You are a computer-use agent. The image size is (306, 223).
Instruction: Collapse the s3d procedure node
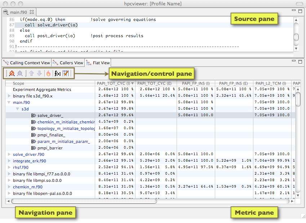pyautogui.click(x=18, y=109)
